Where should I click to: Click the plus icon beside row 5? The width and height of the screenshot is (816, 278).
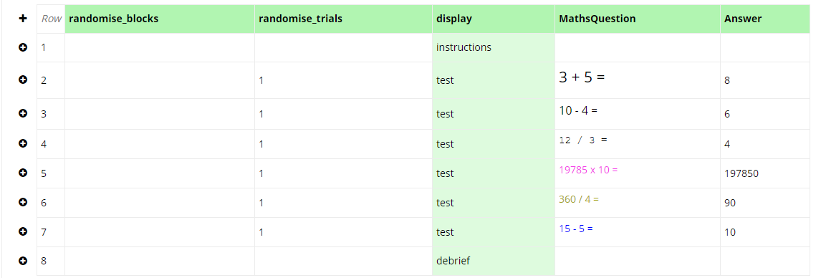tap(23, 173)
